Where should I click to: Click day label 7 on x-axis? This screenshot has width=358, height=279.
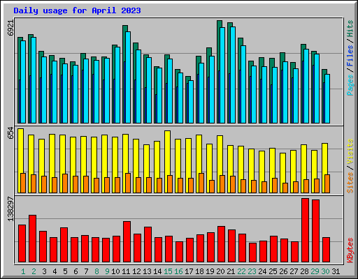tap(86, 271)
